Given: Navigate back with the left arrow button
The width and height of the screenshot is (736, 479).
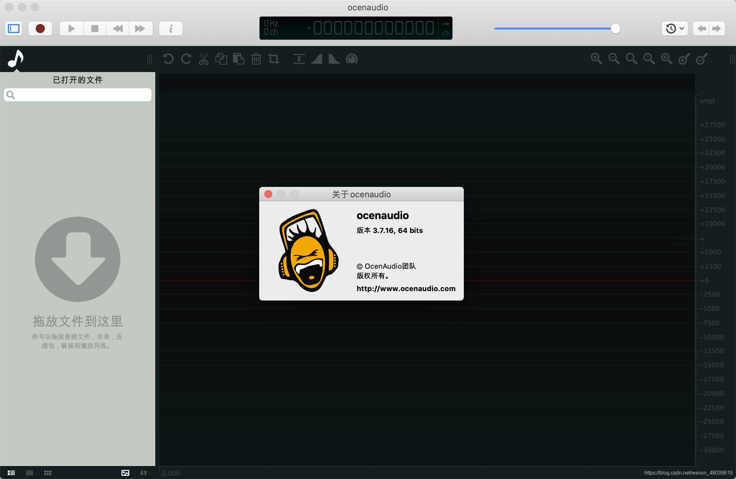Looking at the screenshot, I should pyautogui.click(x=701, y=29).
